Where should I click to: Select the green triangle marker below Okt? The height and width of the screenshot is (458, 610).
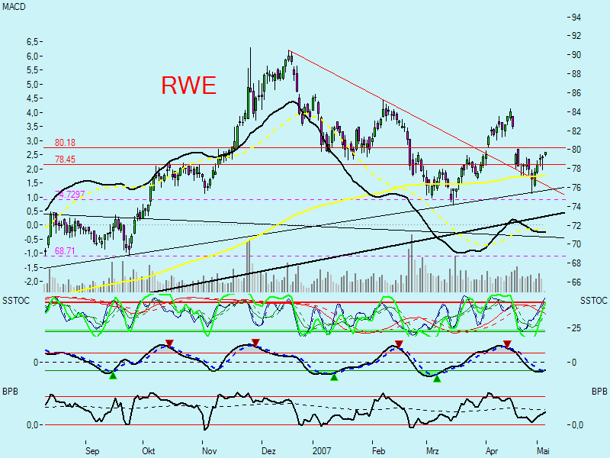[x=113, y=374]
